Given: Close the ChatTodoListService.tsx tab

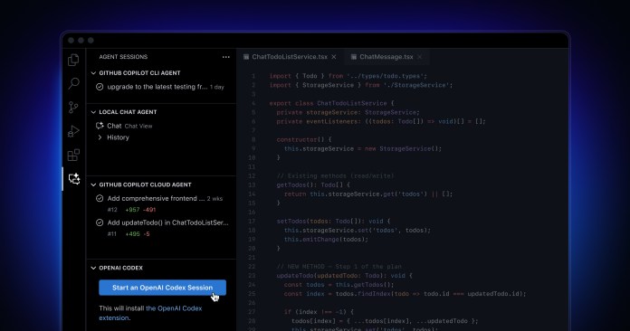Looking at the screenshot, I should click(334, 57).
